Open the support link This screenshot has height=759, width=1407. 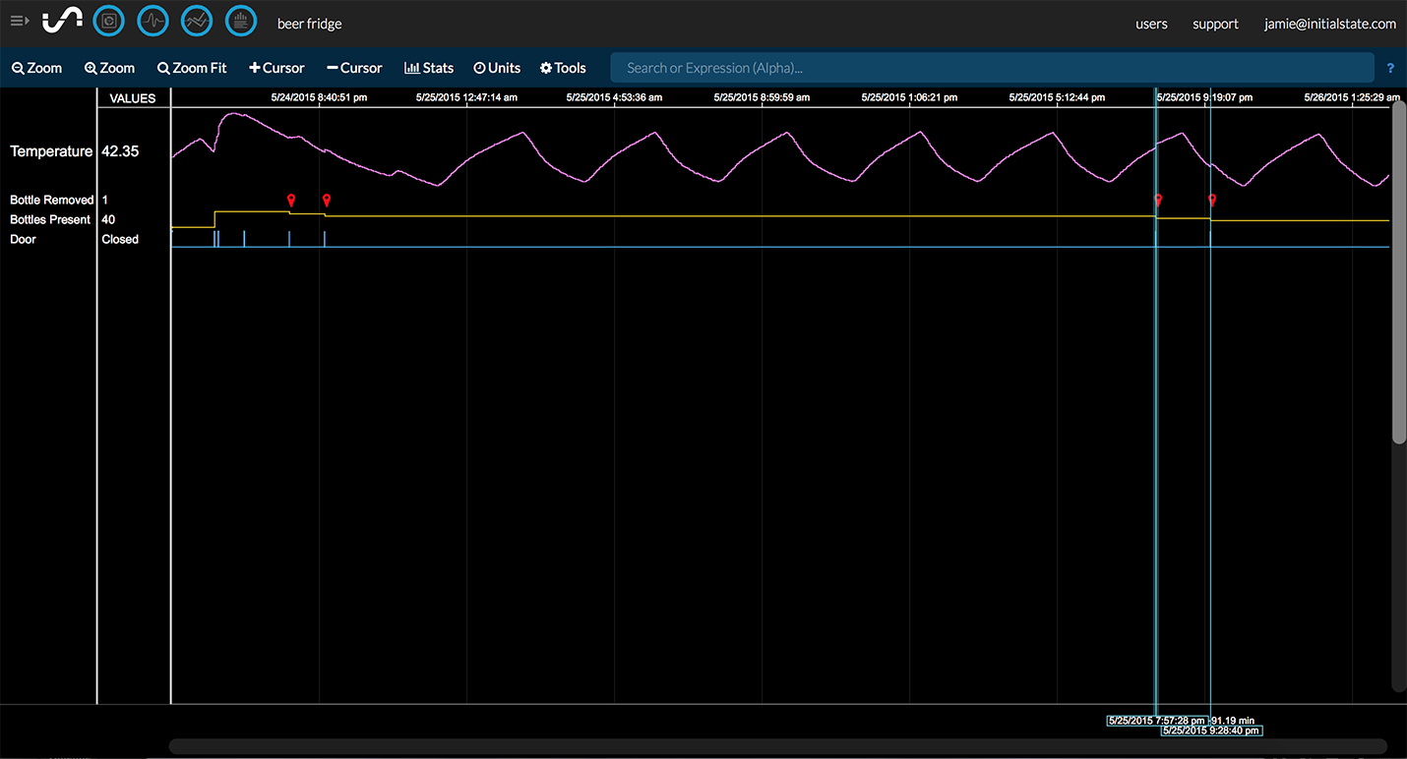click(x=1215, y=24)
